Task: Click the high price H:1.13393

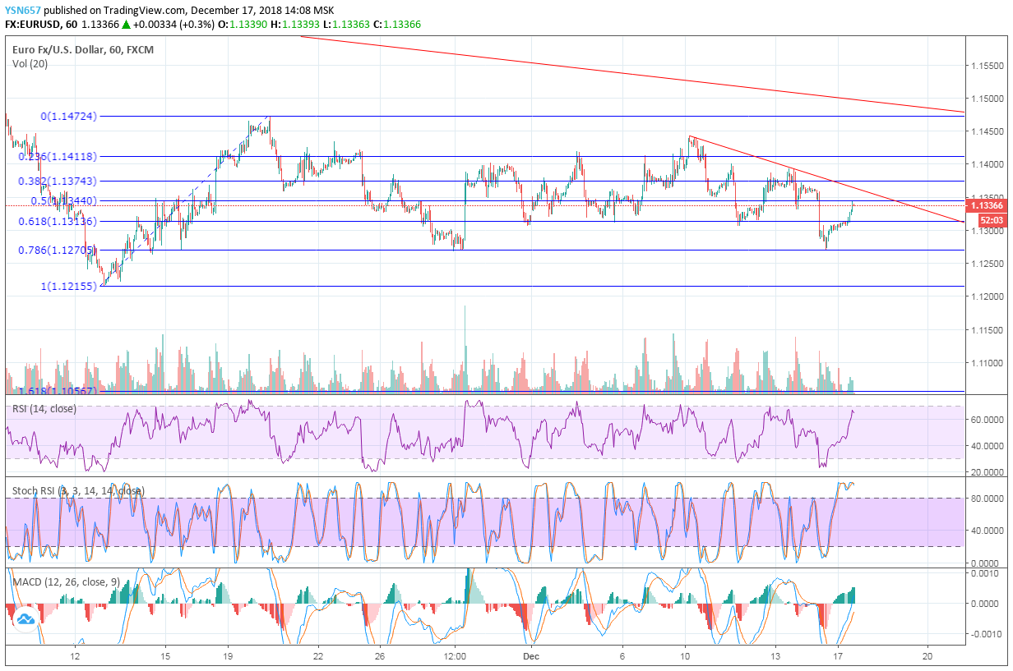Action: [296, 25]
